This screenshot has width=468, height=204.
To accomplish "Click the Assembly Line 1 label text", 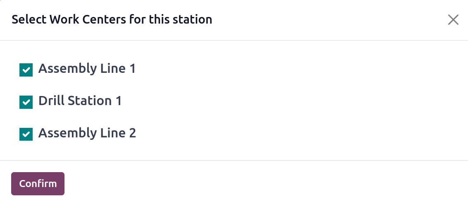I will (87, 69).
